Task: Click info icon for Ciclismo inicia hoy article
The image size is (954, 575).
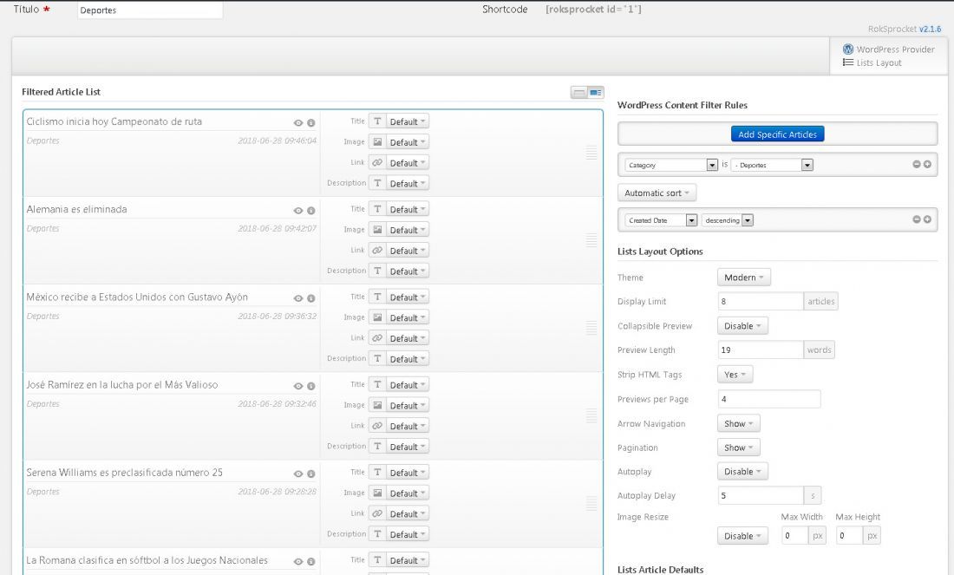Action: click(x=310, y=123)
